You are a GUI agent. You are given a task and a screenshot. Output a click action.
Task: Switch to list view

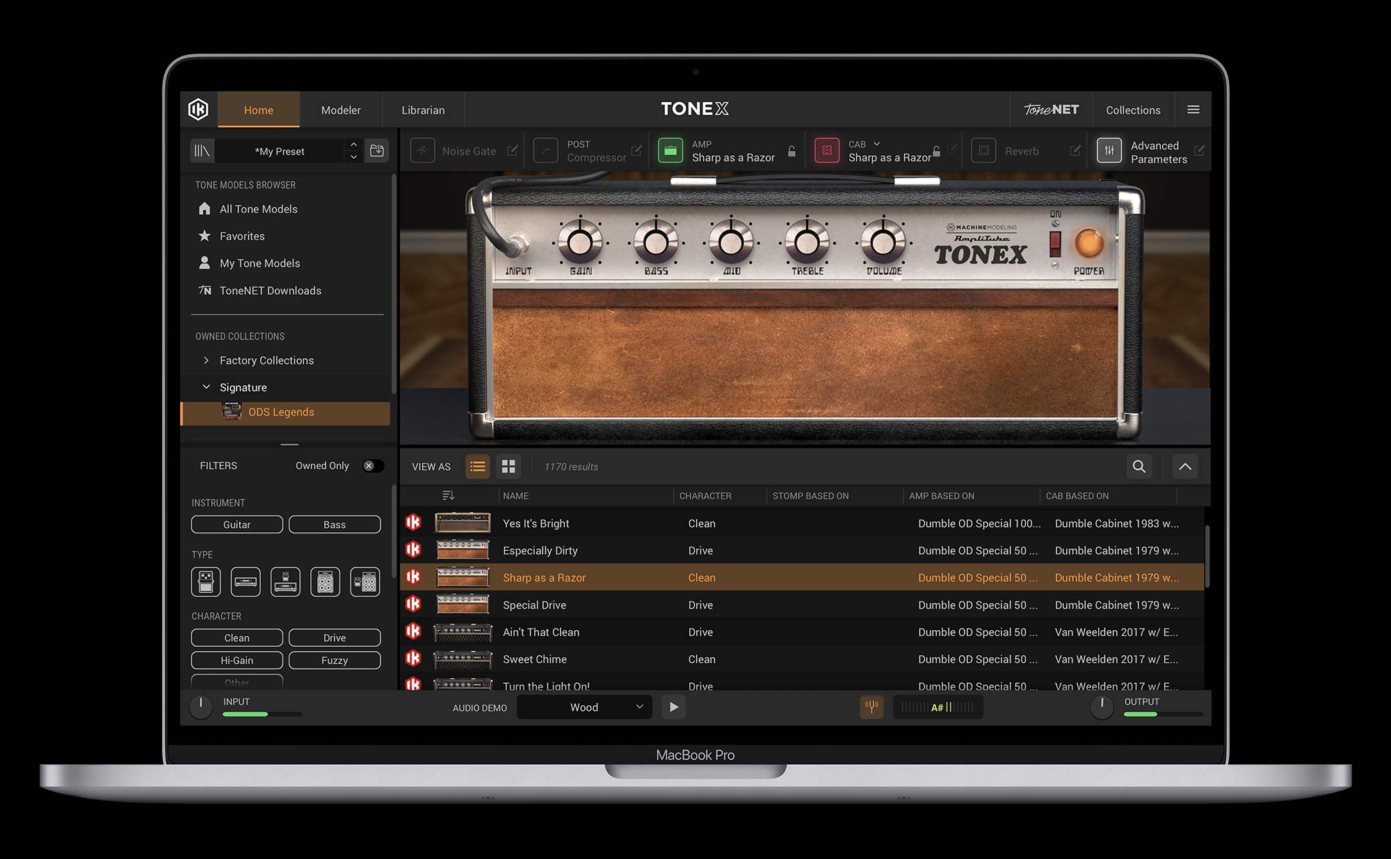478,467
